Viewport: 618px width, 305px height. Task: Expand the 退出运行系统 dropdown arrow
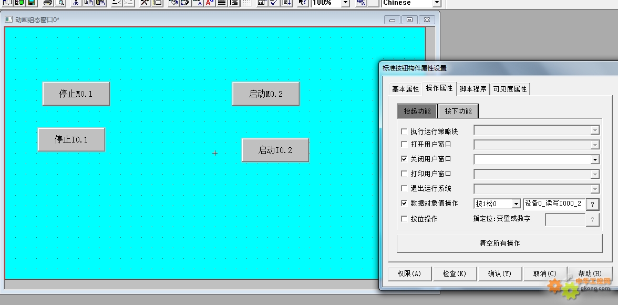coord(595,189)
